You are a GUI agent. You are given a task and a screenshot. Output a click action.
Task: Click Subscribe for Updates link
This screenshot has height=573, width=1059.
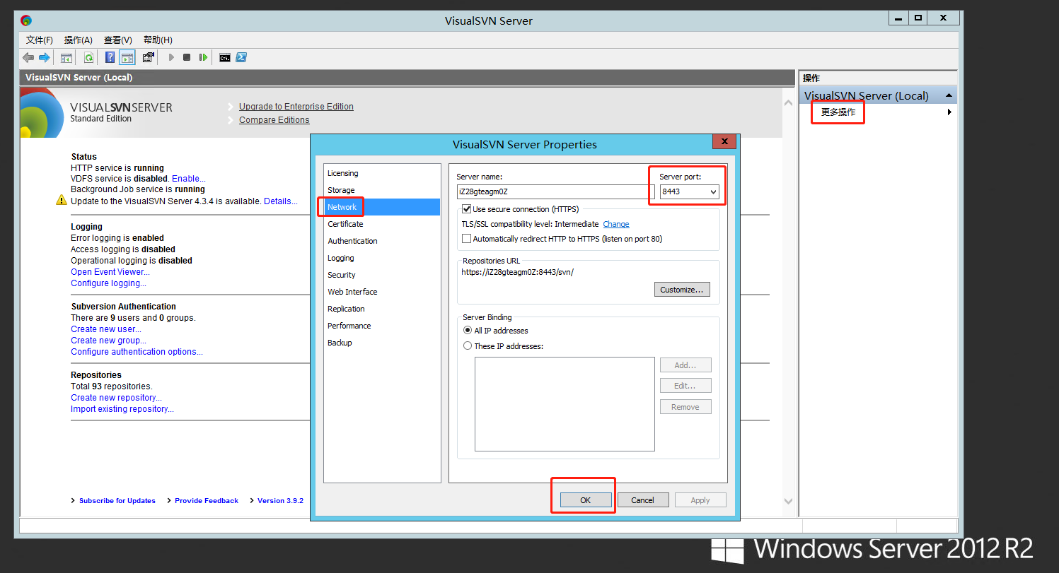117,501
